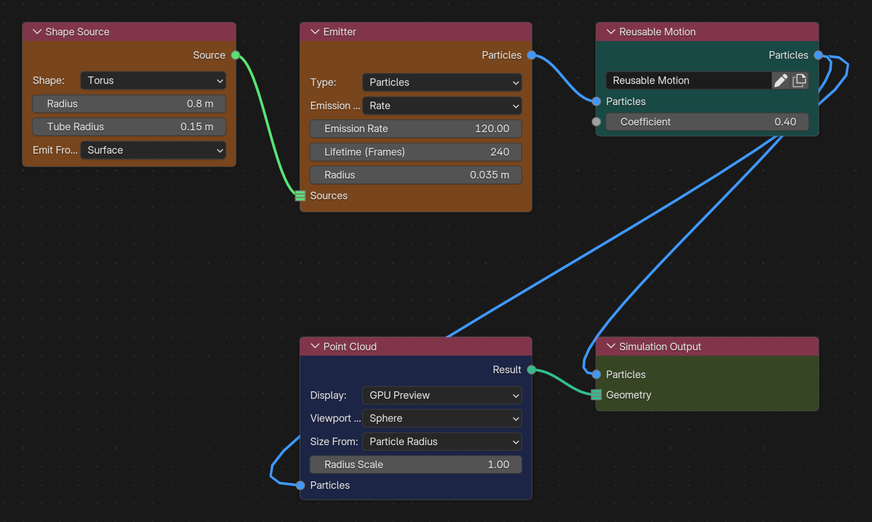Click the Emitter Particles output socket
The height and width of the screenshot is (522, 872).
[531, 55]
